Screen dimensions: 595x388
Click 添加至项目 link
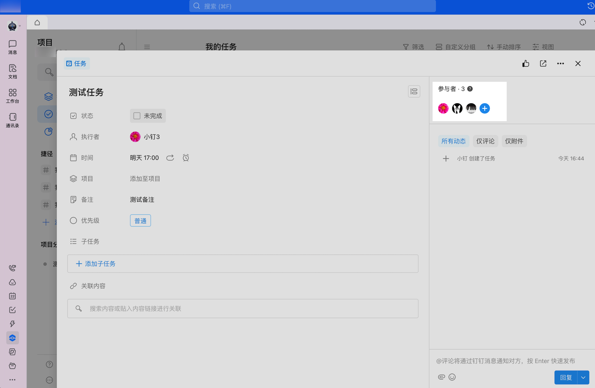pos(145,179)
